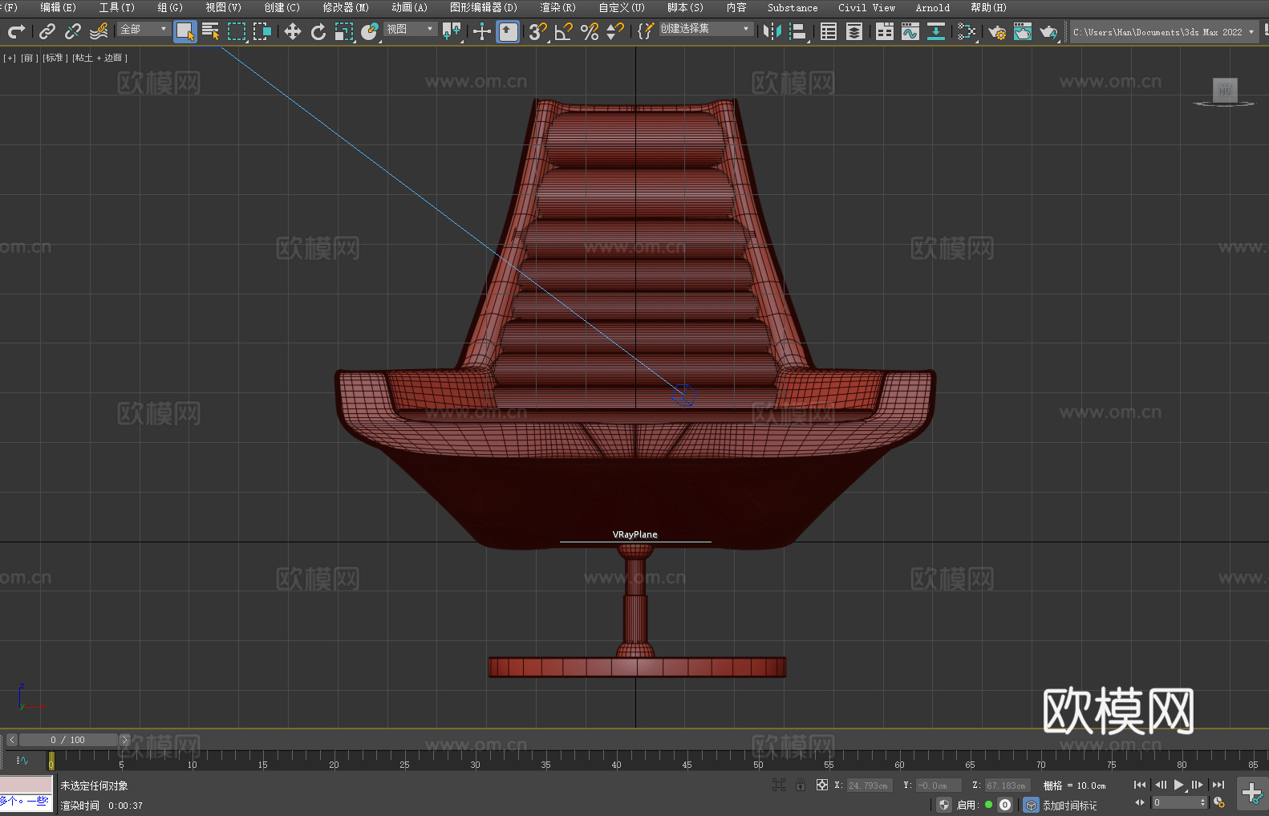Toggle keyboard shortcut override button
This screenshot has width=1269, height=816.
508,31
